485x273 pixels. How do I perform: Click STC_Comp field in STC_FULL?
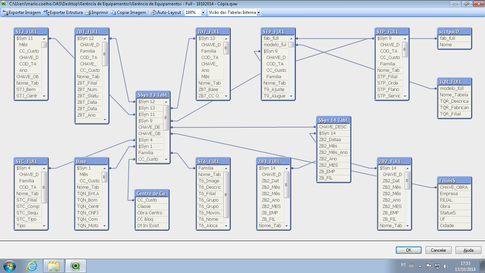click(28, 207)
